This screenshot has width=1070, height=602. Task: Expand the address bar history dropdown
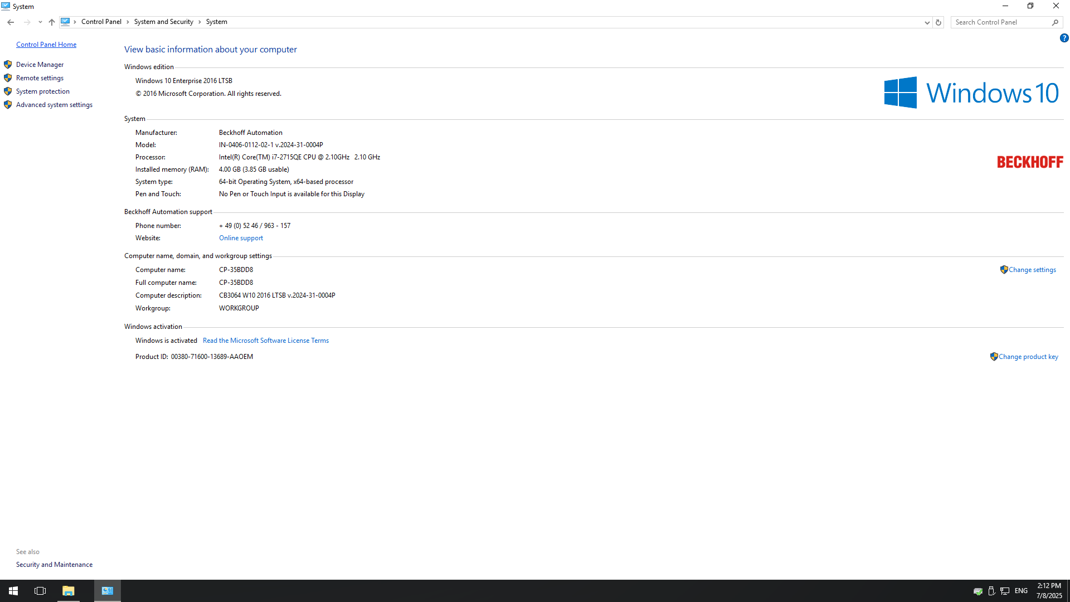tap(927, 22)
